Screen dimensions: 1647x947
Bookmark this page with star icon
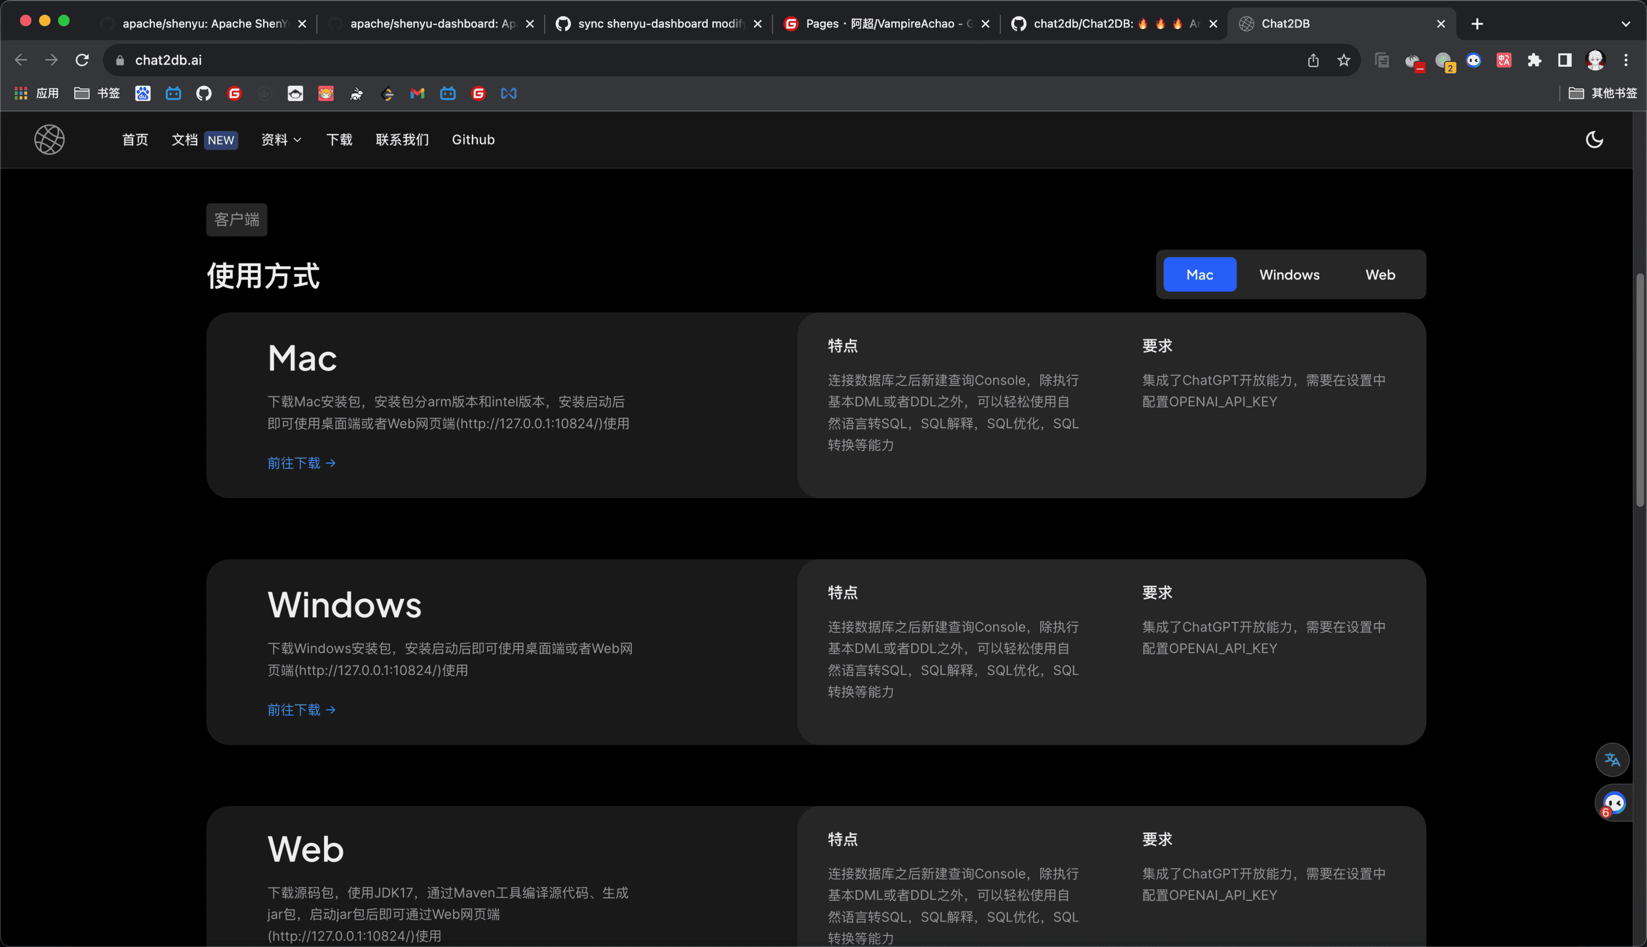(x=1344, y=60)
